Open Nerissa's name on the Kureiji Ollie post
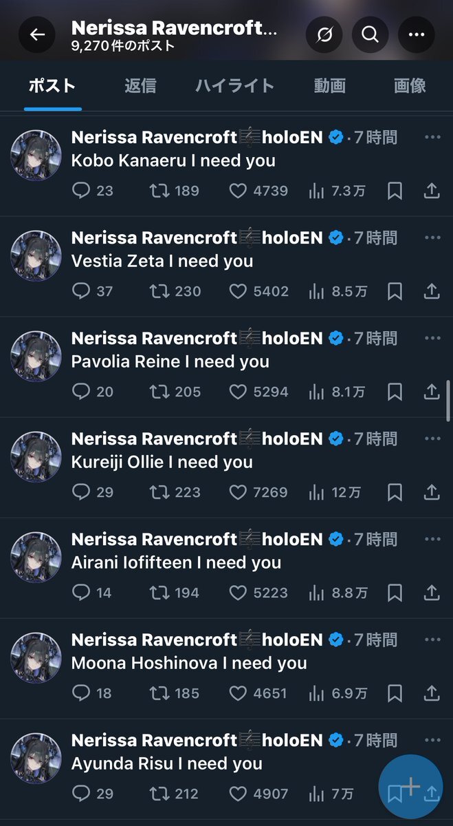This screenshot has width=453, height=826. coord(154,438)
